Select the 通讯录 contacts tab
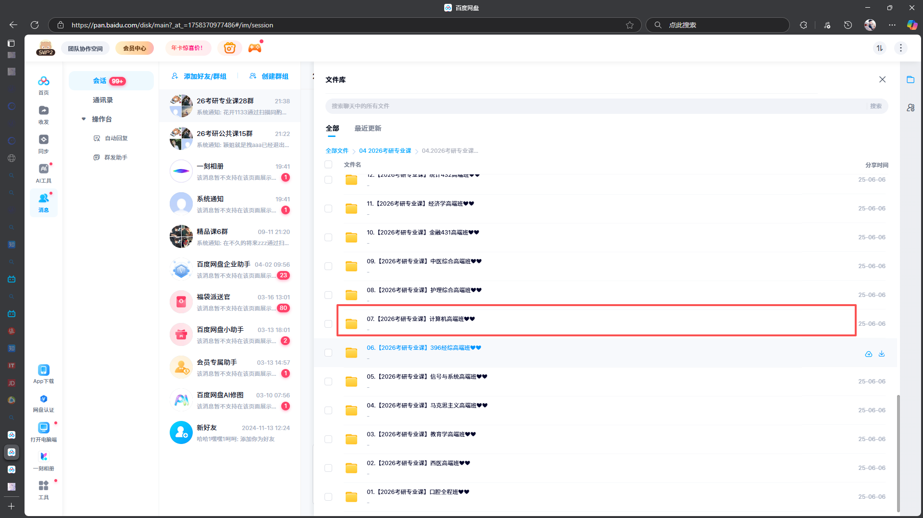 point(103,100)
